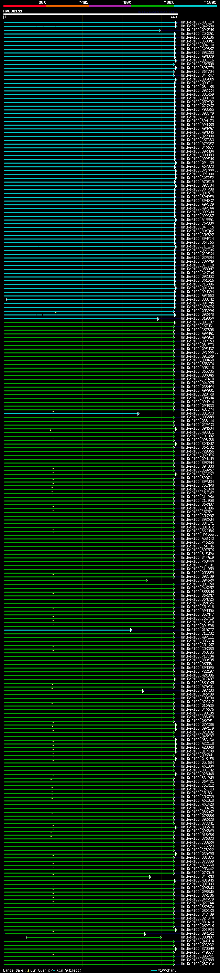Select hit label UniRef100_Q38JJ4
Screen dimensions: 220x973
pyautogui.click(x=197, y=421)
